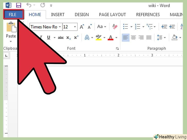Viewport: 187px width, 140px height.
Task: Switch to the HOME tab
Action: click(x=35, y=15)
